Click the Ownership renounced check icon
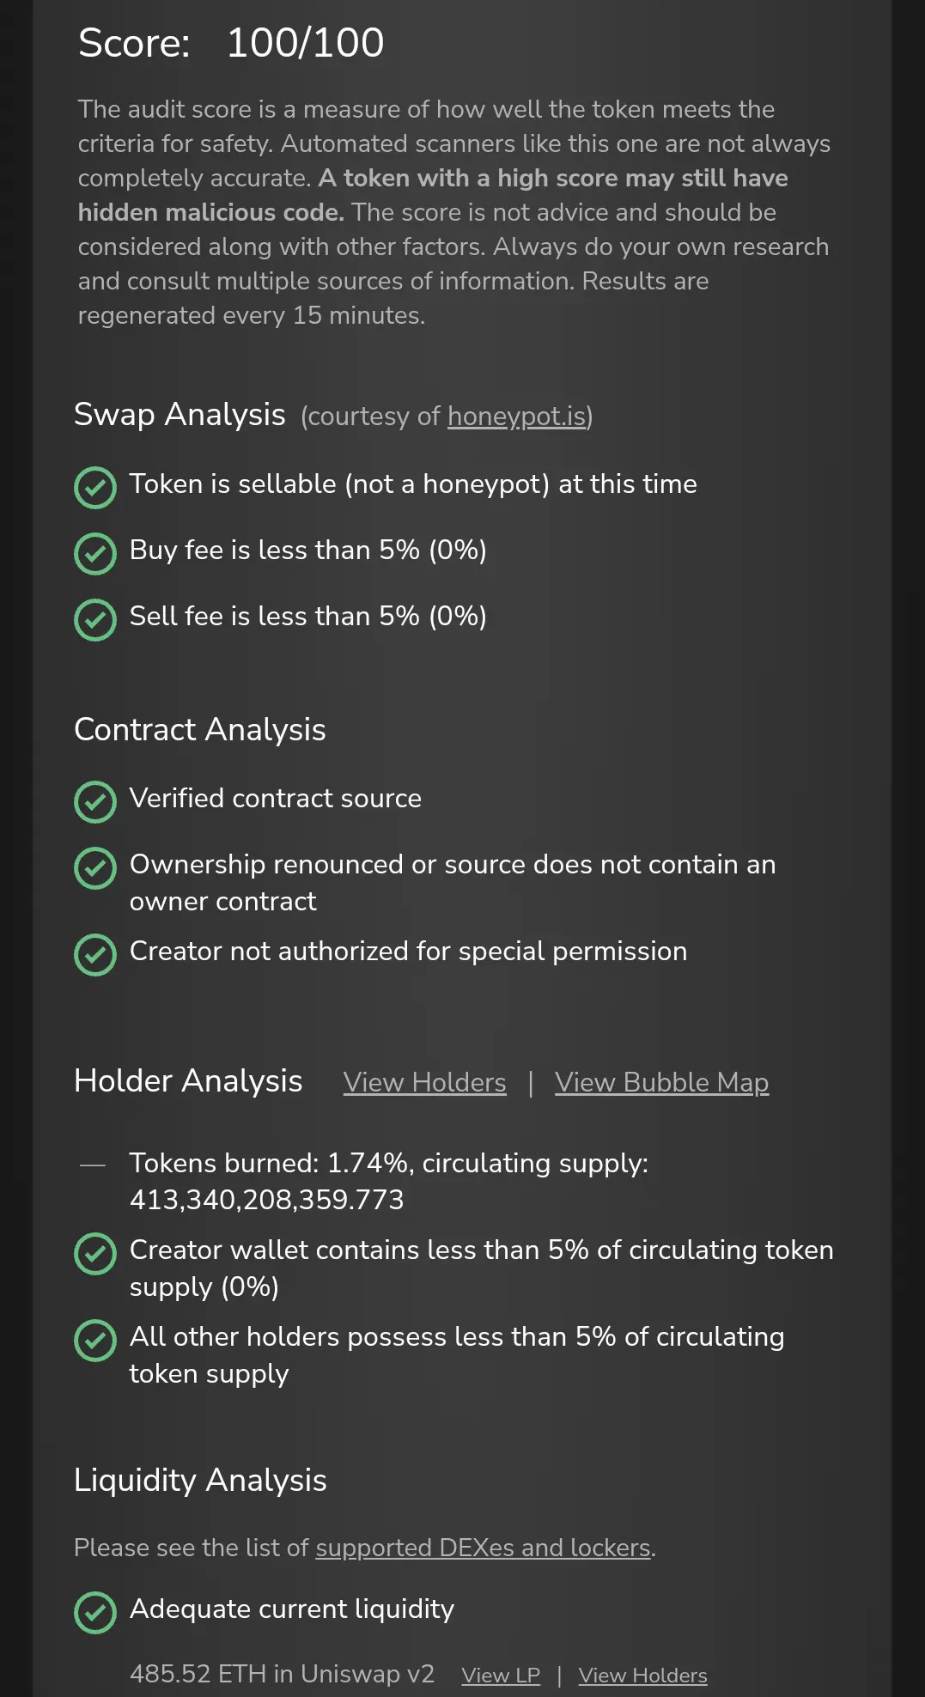925x1697 pixels. (95, 867)
